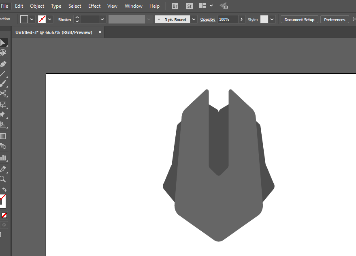Activate the Scissors tool
The width and height of the screenshot is (356, 256).
[x=3, y=93]
